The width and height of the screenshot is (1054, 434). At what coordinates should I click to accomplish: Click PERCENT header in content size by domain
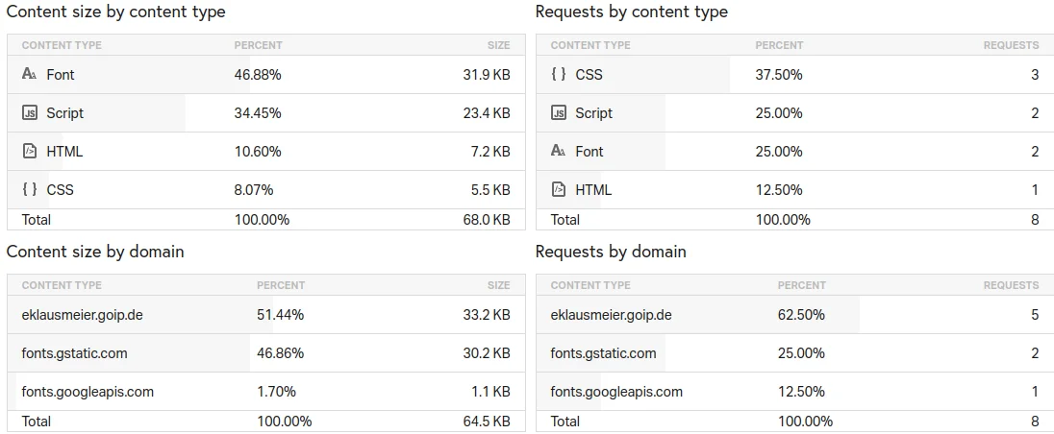280,285
